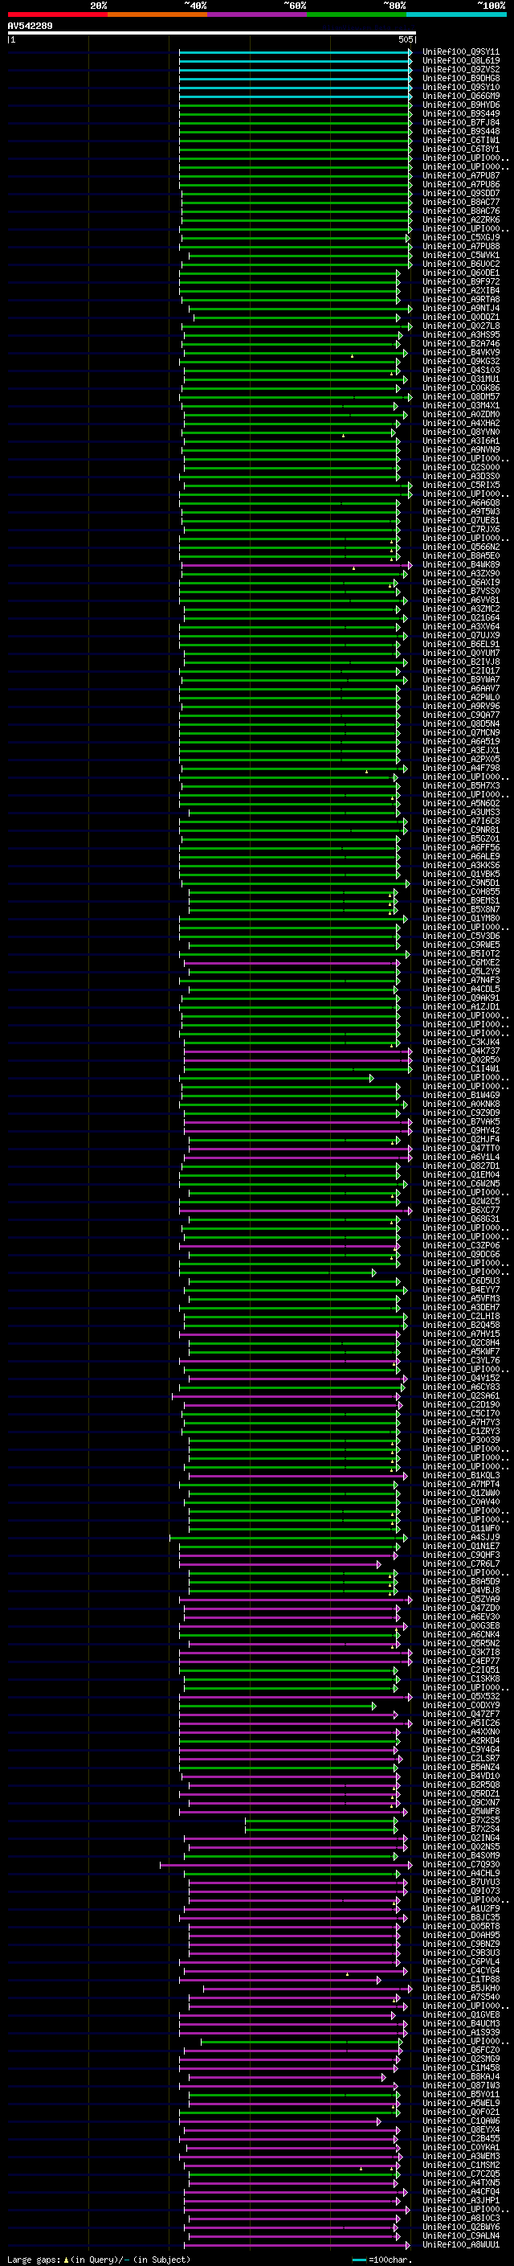
Task: Select the UniRef100_B8KAJ4 label
Action: [460, 2077]
